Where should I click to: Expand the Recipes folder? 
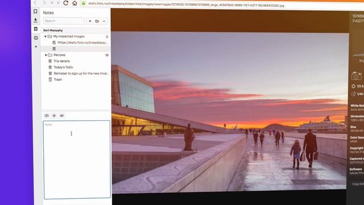(x=45, y=55)
